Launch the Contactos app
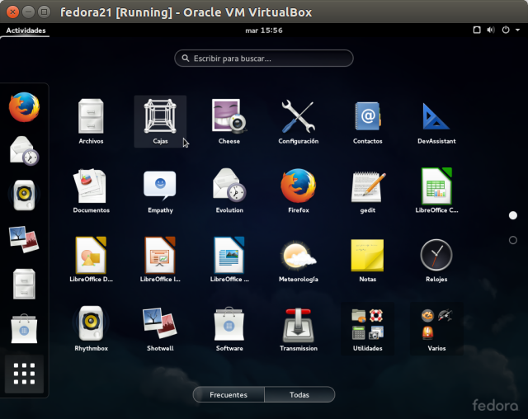This screenshot has width=528, height=419. [367, 121]
